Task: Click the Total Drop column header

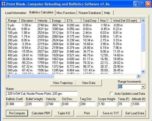Action: [x=90, y=21]
